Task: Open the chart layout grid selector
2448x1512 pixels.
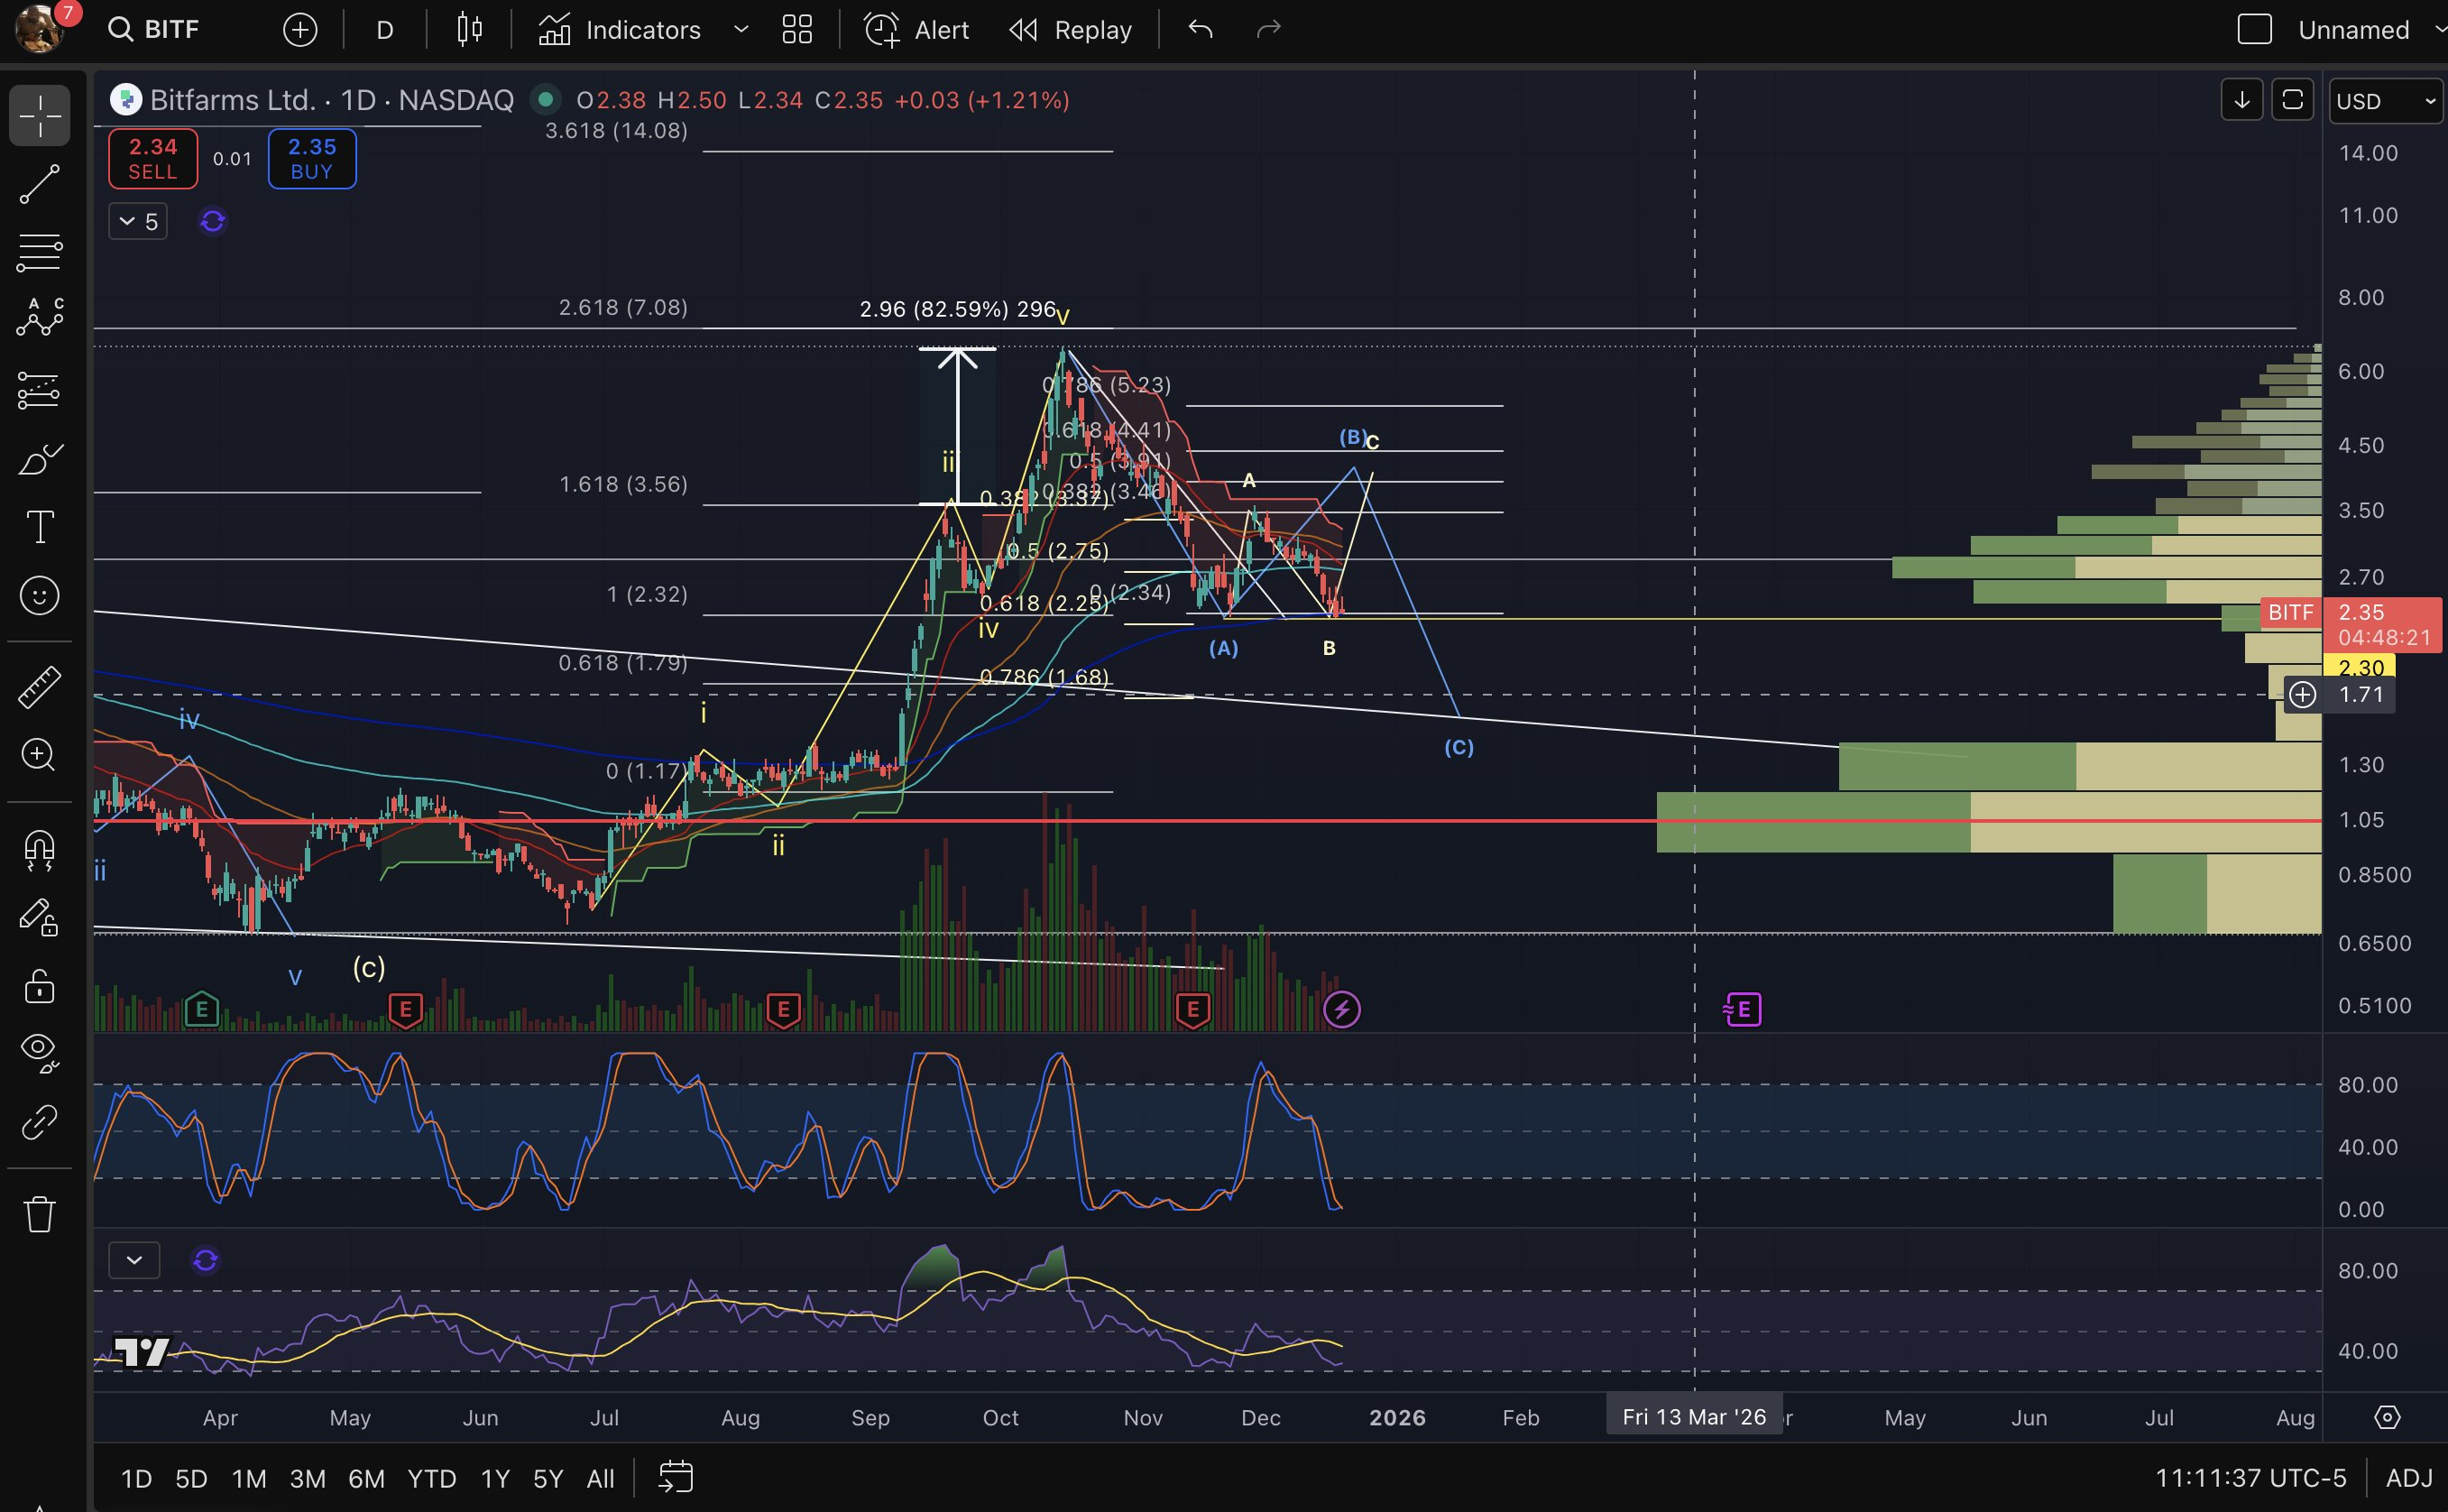Action: click(x=796, y=30)
